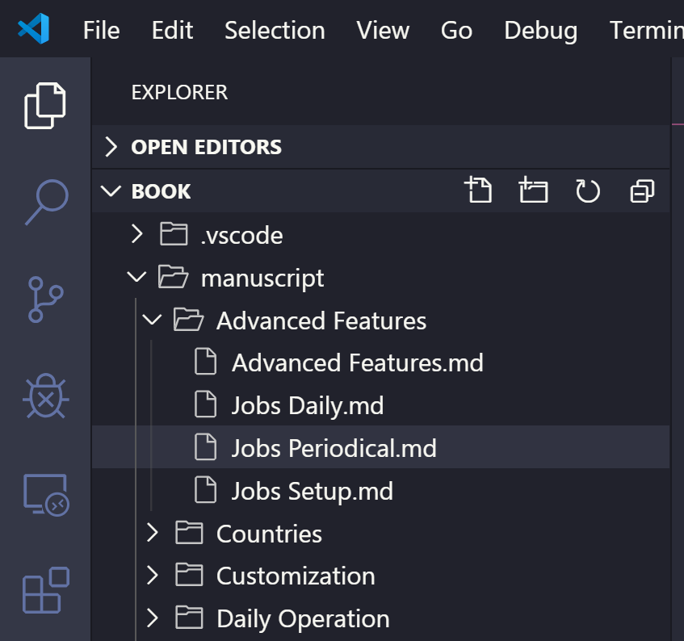This screenshot has height=641, width=684.
Task: Expand the OPEN EDITORS section
Action: [x=380, y=147]
